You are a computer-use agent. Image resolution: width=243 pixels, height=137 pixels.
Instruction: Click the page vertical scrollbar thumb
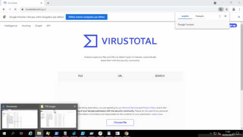(x=242, y=57)
